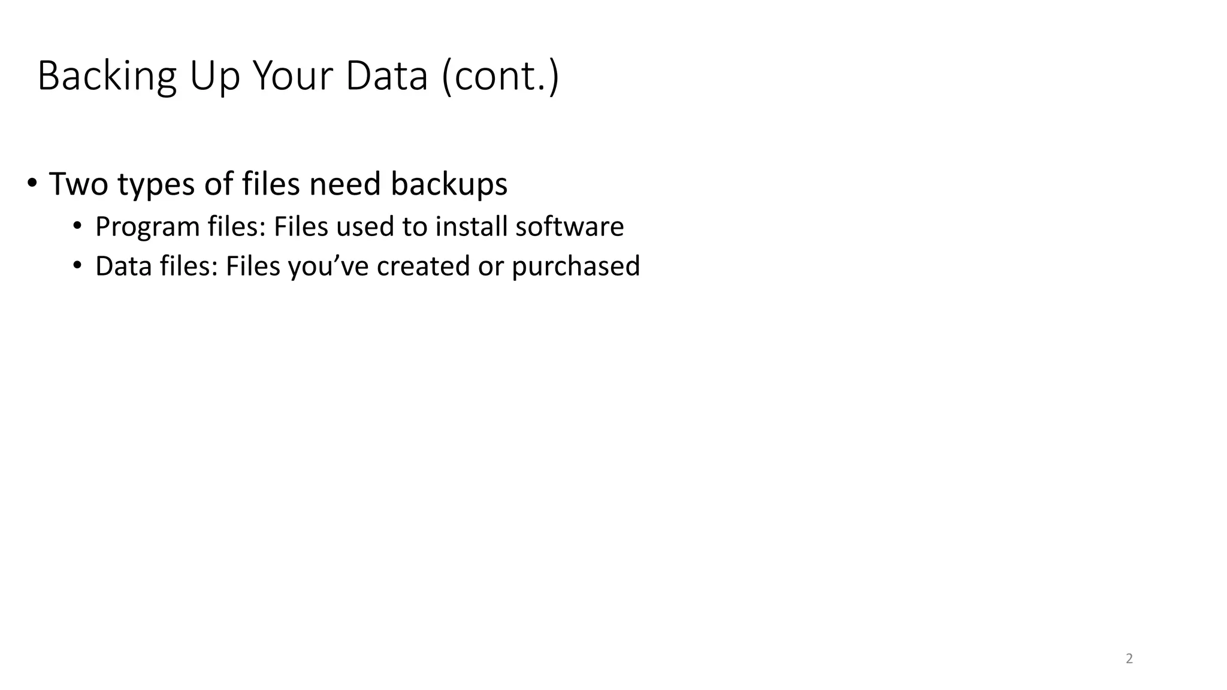Screen dimensions: 1227x690
Task: Click the slide title word "Backing"
Action: (x=107, y=77)
